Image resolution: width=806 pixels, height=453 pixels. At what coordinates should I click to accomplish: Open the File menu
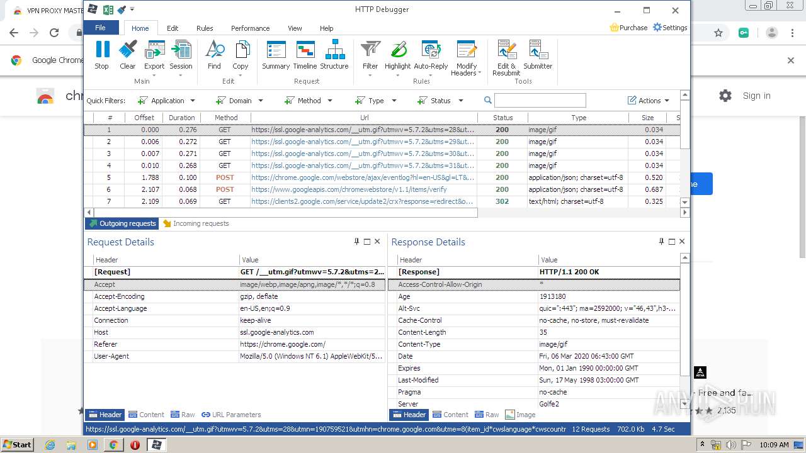[100, 28]
